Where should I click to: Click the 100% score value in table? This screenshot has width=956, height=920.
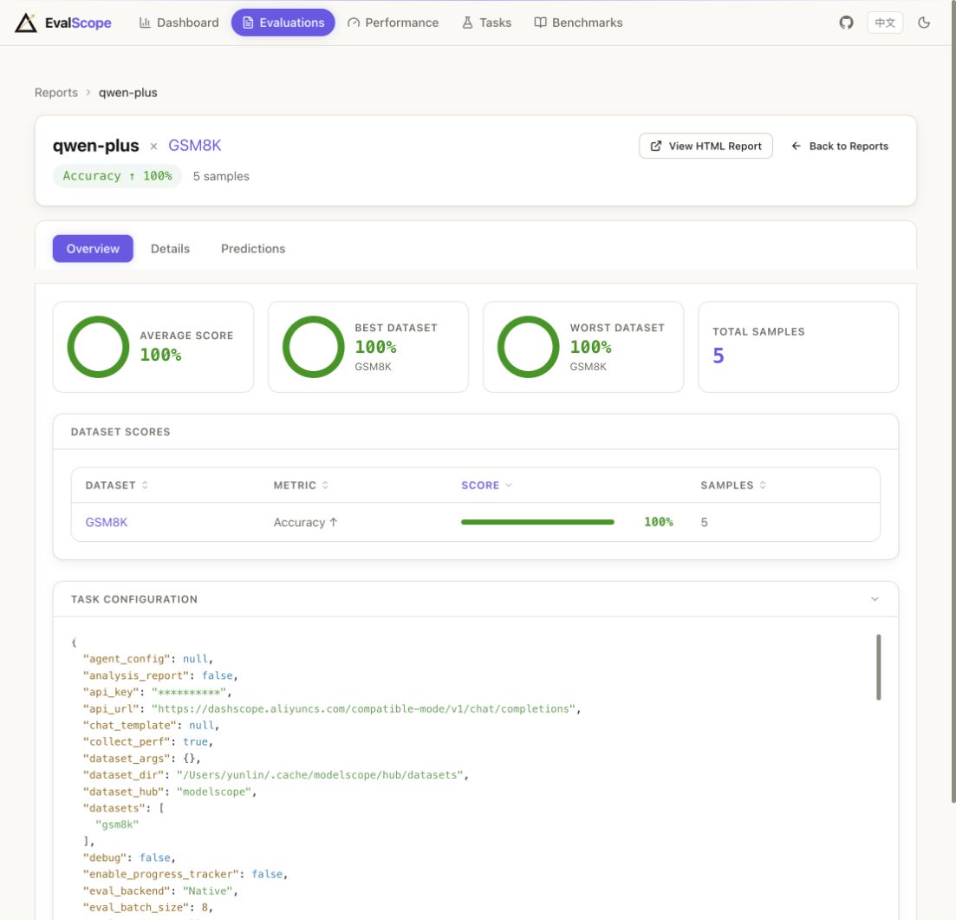pos(659,522)
